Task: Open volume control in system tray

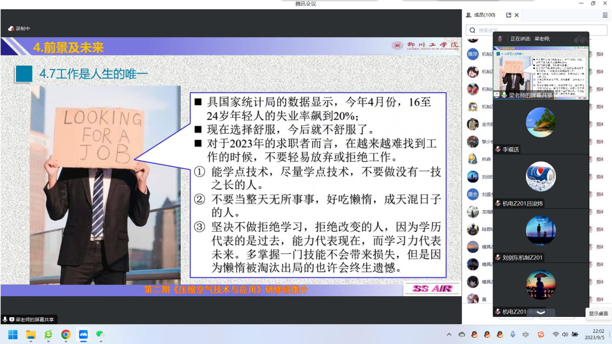Action: click(x=565, y=334)
